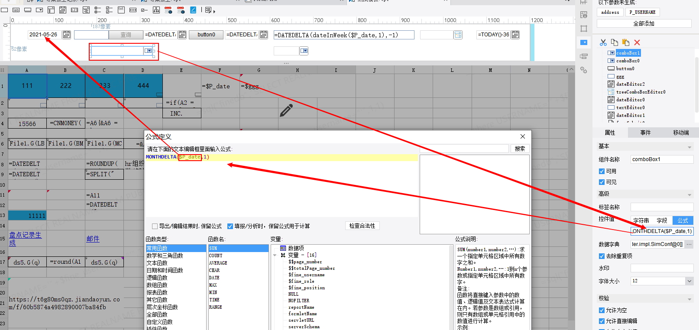699x330 pixels.
Task: Select the AVERAGE function in list
Action: coord(218,263)
